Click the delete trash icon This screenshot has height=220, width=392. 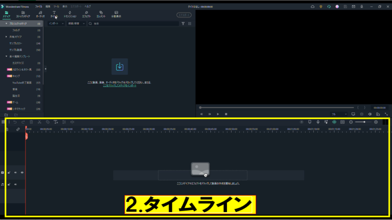click(31, 122)
